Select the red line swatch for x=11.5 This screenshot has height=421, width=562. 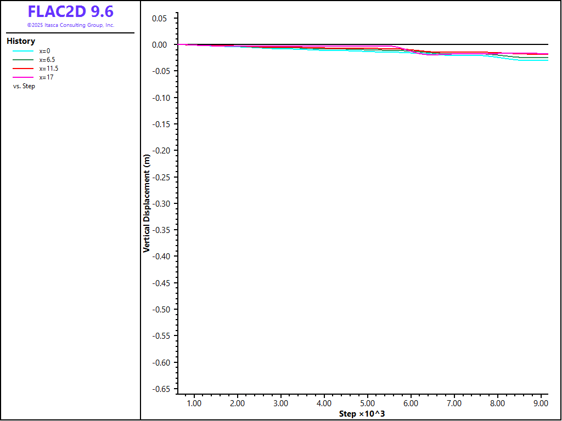click(x=23, y=69)
